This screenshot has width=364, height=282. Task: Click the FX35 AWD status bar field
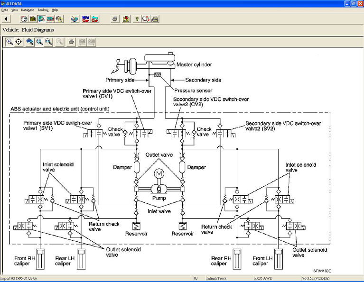click(x=273, y=278)
